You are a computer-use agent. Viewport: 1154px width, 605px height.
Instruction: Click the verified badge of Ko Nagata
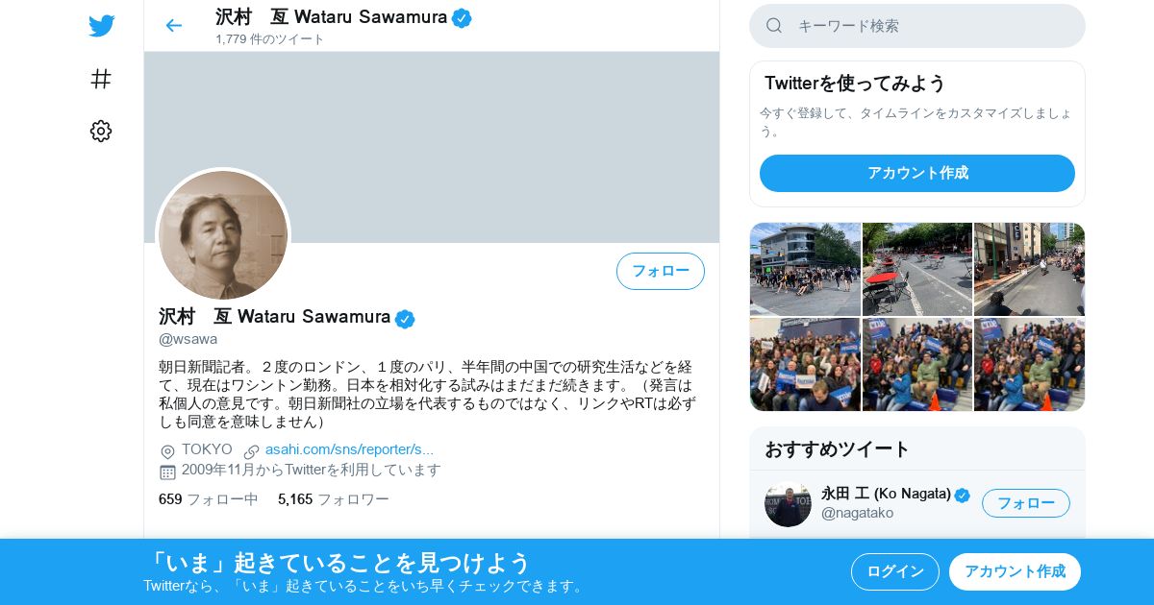(963, 495)
